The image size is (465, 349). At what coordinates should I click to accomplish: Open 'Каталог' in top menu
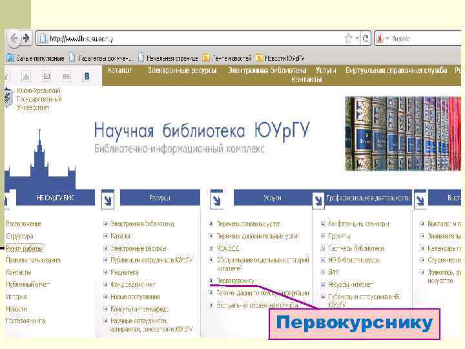[x=119, y=70]
